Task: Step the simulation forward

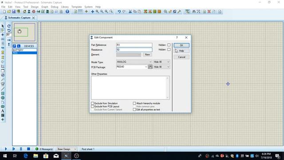Action: (x=14, y=149)
